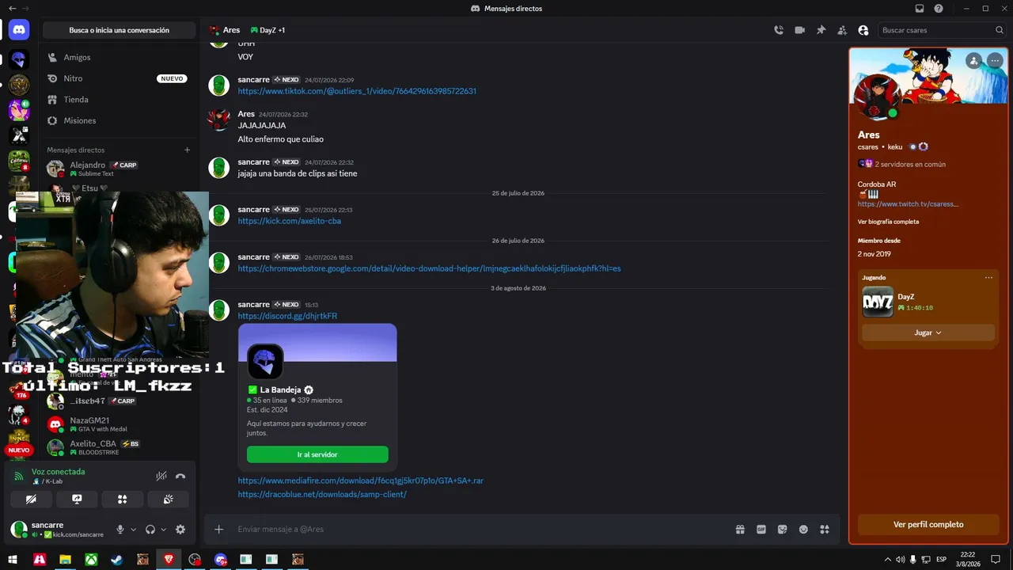The image size is (1013, 570).
Task: Open the Axelito_CBA direct message
Action: pyautogui.click(x=119, y=448)
